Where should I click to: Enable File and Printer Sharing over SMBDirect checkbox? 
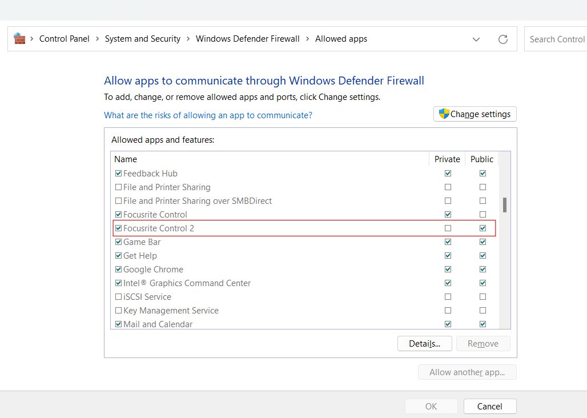click(118, 200)
